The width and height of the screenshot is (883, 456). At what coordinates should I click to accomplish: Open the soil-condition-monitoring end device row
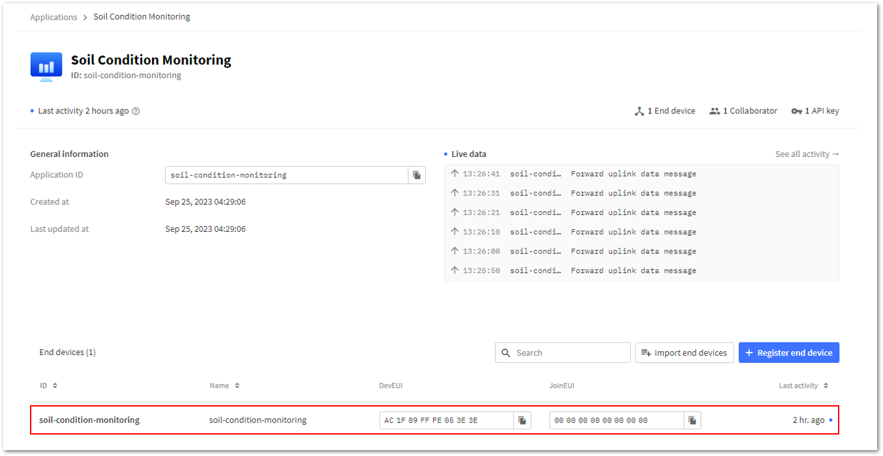pos(434,420)
